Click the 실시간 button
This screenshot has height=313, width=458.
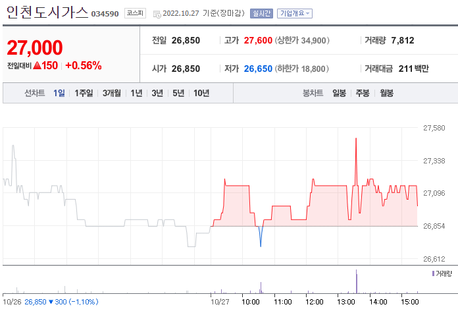coord(261,13)
